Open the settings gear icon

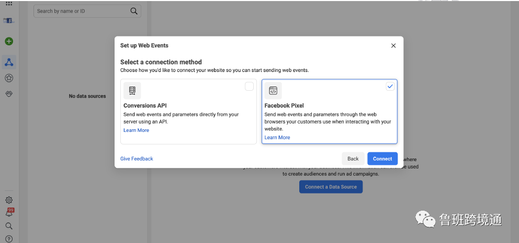pos(9,200)
